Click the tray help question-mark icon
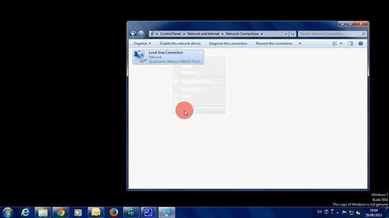 click(x=326, y=212)
